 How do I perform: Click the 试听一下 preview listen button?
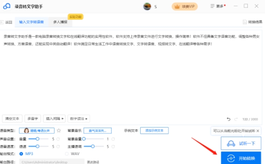coord(241,143)
